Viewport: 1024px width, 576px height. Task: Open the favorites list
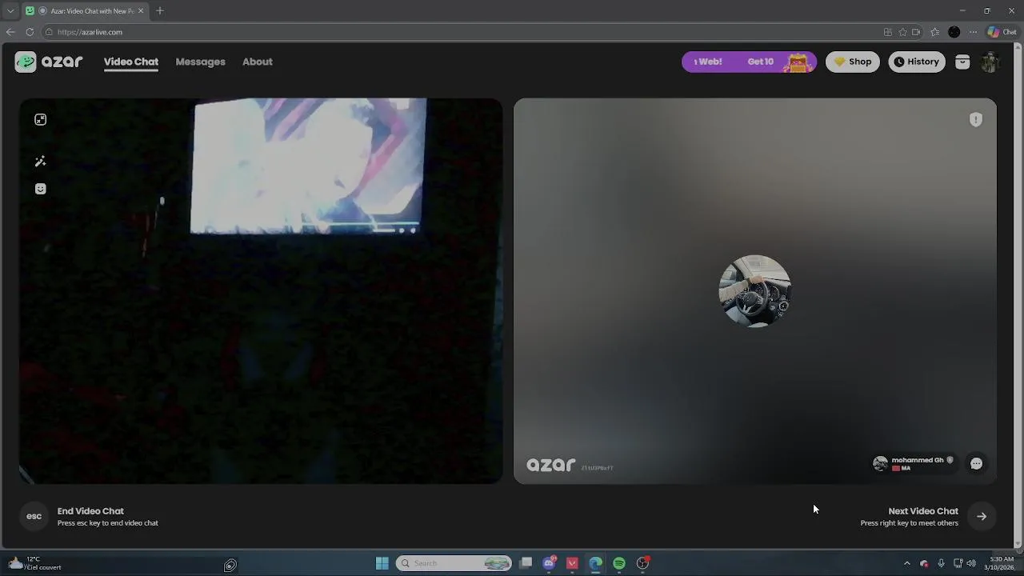(935, 32)
